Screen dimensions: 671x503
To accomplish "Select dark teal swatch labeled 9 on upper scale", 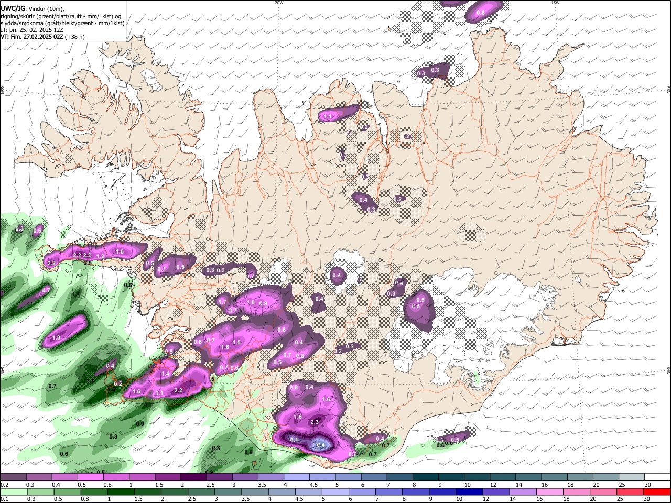I will coord(451,477).
